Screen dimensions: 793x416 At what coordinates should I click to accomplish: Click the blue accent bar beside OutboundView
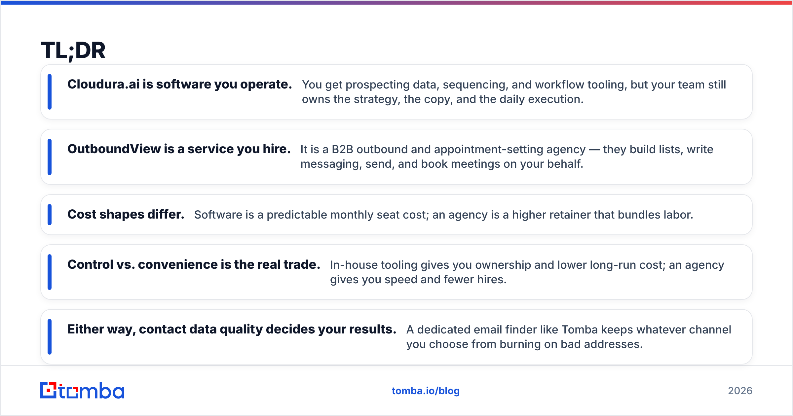tap(50, 157)
